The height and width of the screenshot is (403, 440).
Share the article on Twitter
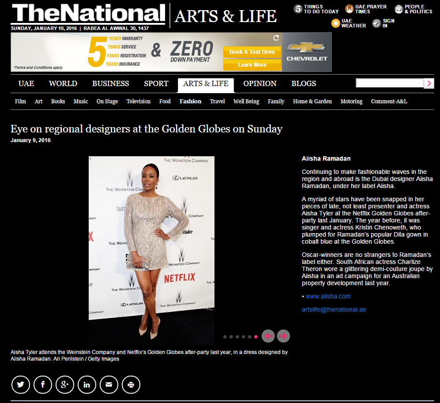pos(20,384)
